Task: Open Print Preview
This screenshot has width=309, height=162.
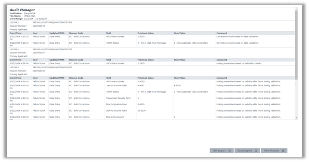Action: [274, 150]
